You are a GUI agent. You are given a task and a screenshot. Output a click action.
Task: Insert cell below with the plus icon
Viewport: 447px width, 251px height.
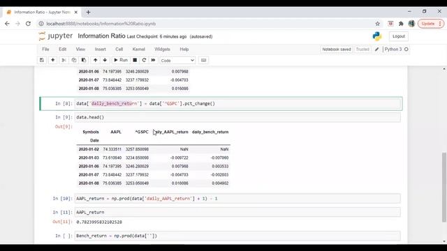[53, 60]
